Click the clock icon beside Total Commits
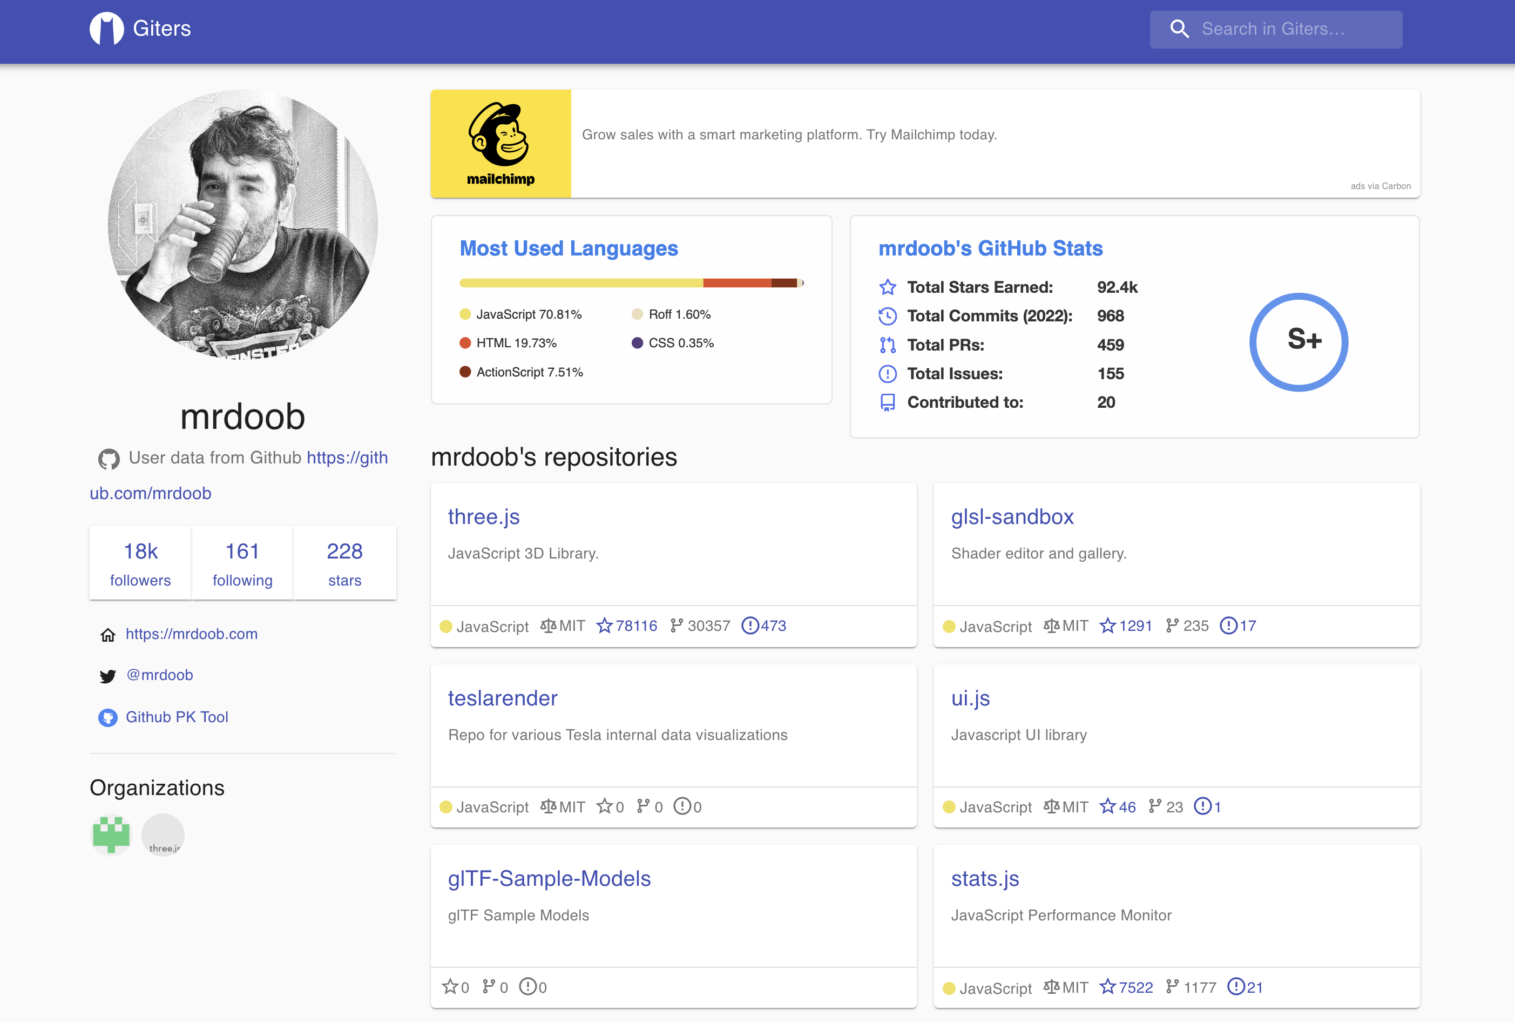Image resolution: width=1515 pixels, height=1023 pixels. point(887,316)
